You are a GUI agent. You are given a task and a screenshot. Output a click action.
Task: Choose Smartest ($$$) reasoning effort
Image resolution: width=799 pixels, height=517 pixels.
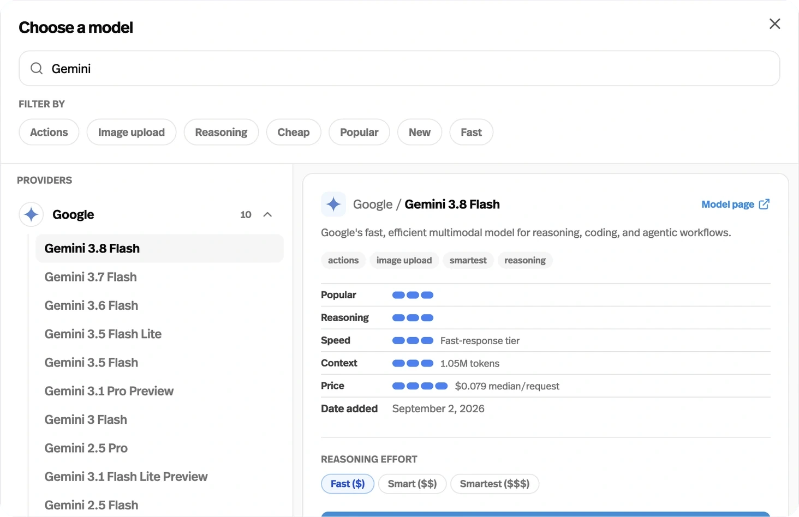coord(494,484)
